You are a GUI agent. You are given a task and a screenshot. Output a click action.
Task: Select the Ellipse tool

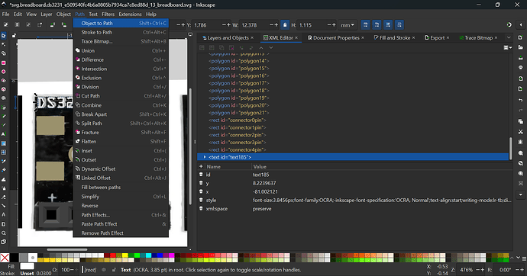click(3, 72)
